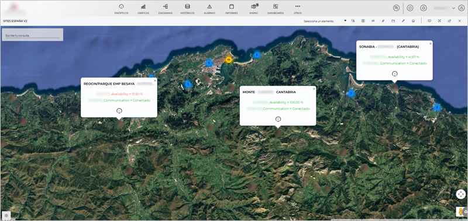Click the map recenter location button

460,194
